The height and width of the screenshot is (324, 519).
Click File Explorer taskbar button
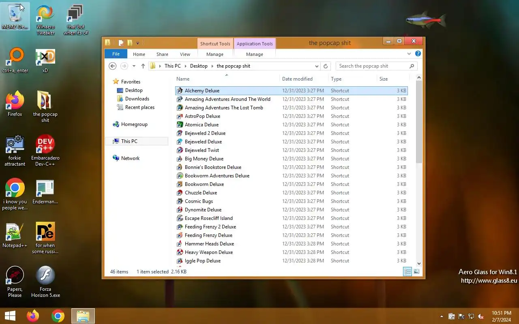(83, 316)
